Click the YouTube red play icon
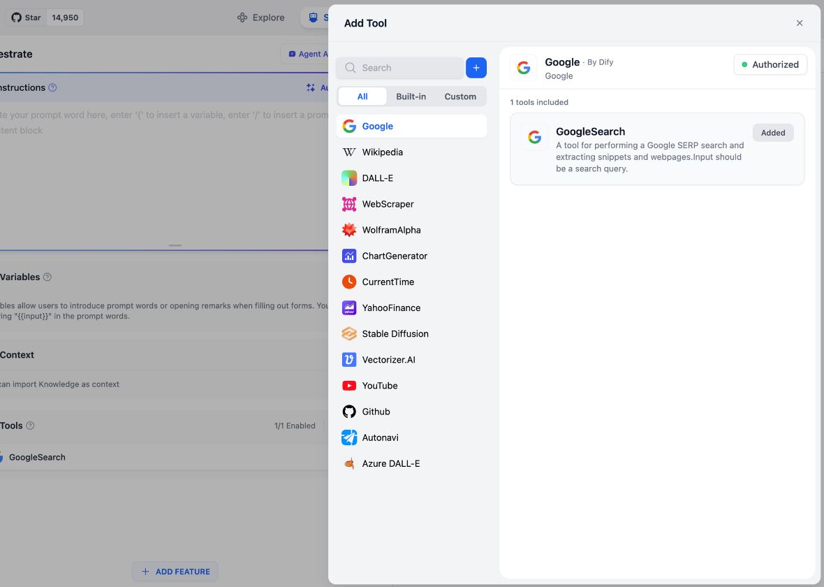824x587 pixels. [349, 386]
